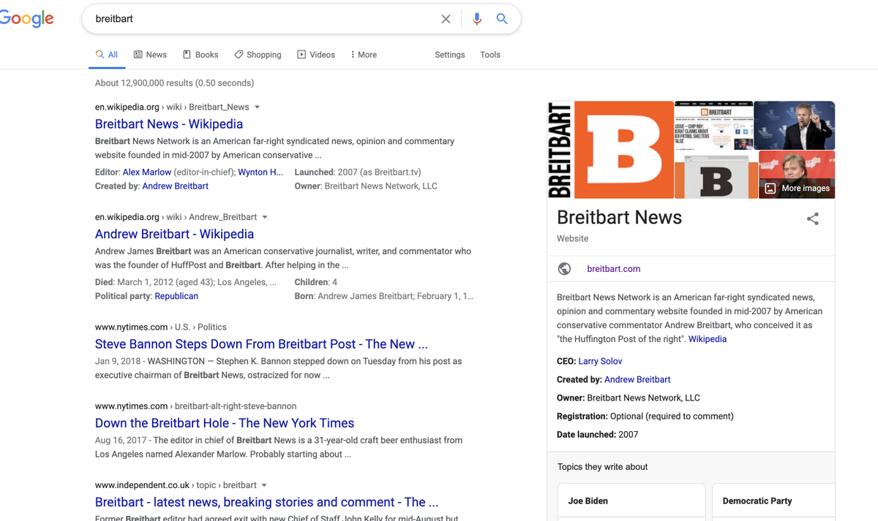Switch to the News tab
This screenshot has width=878, height=521.
click(x=150, y=55)
